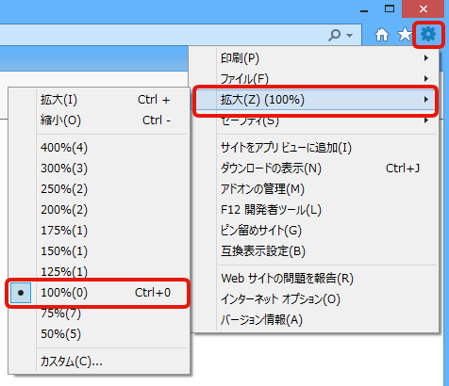Viewport: 449px width, 386px height.
Task: Select the 100%(0) zoom radio option
Action: pos(97,293)
